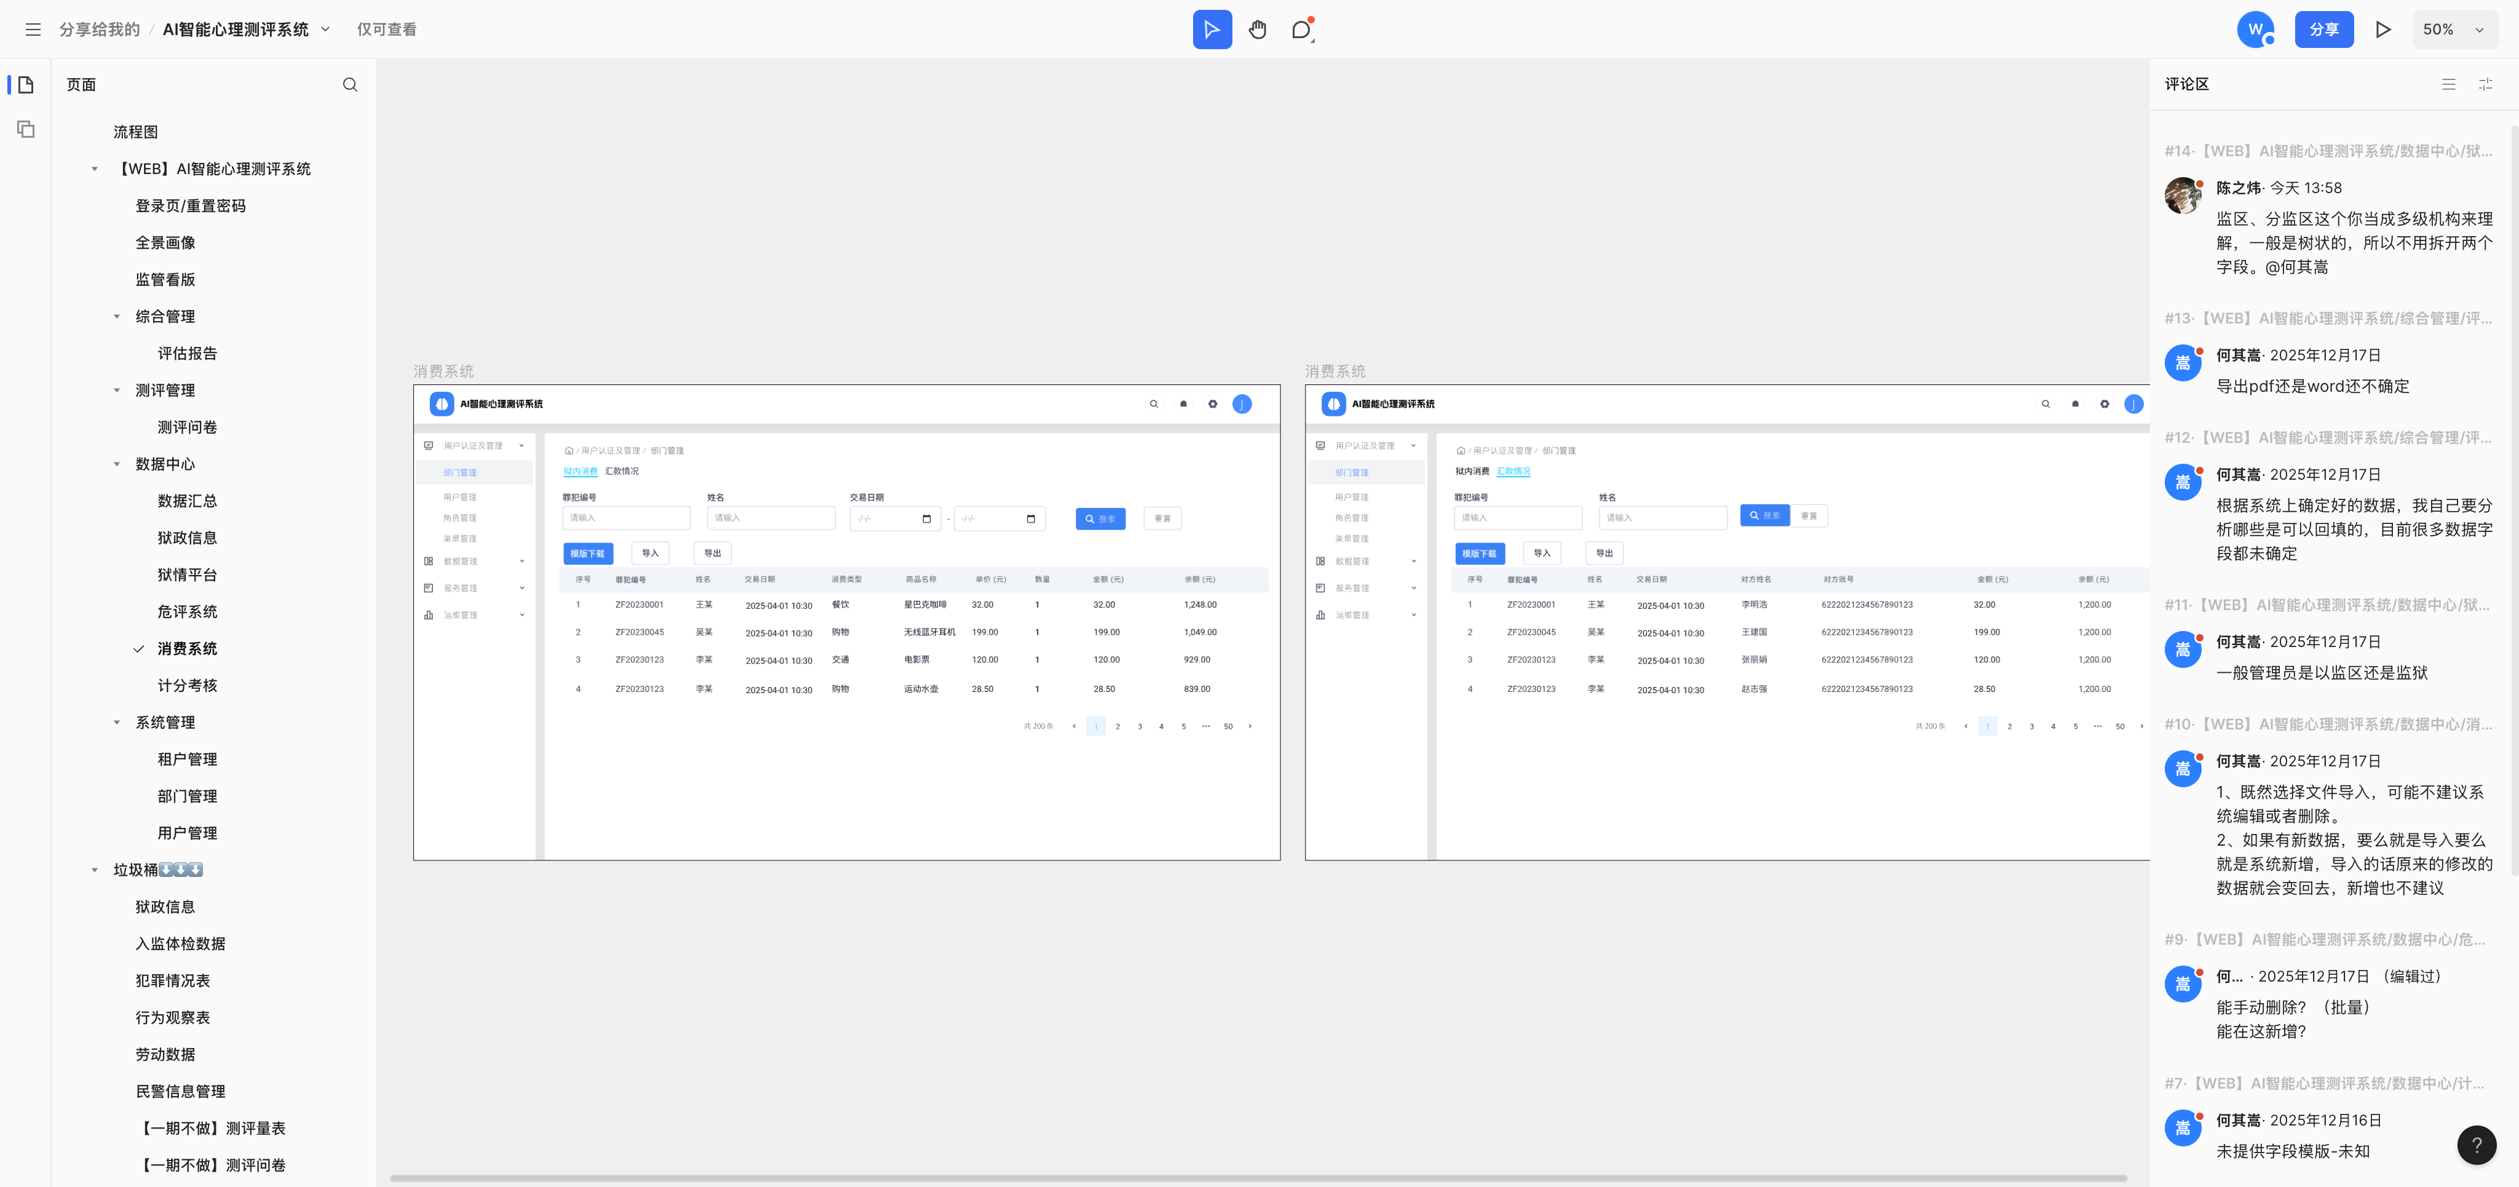Click 导出 button in right mockup
This screenshot has height=1187, width=2519.
[1605, 554]
